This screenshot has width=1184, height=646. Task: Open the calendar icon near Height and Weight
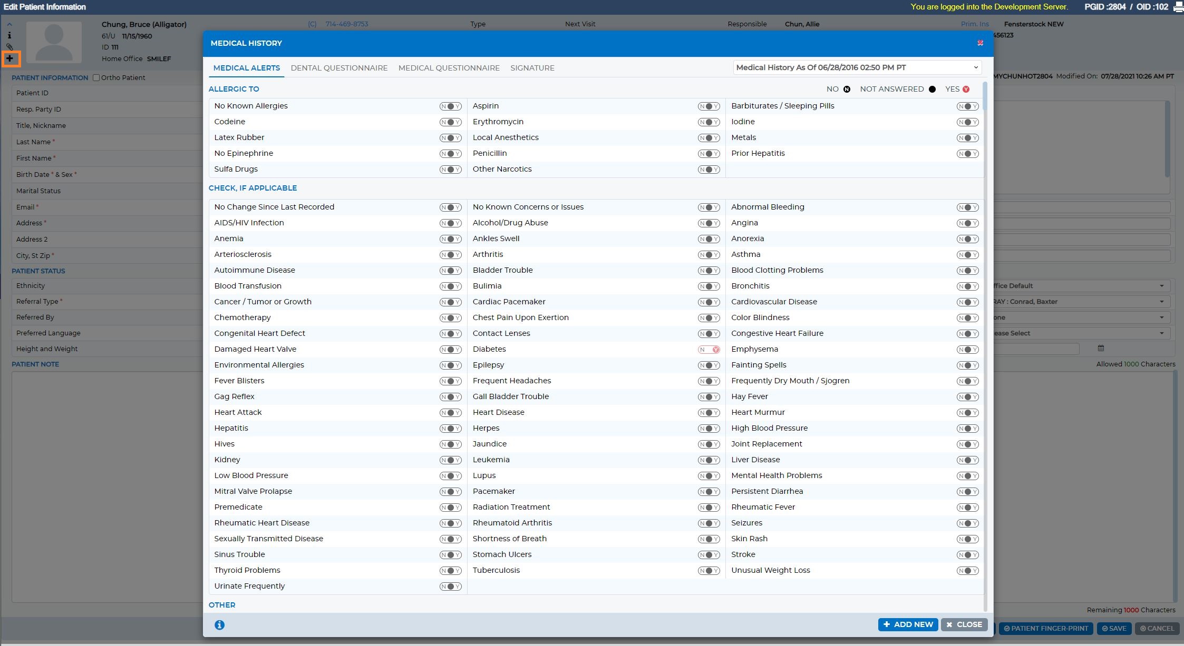1101,348
